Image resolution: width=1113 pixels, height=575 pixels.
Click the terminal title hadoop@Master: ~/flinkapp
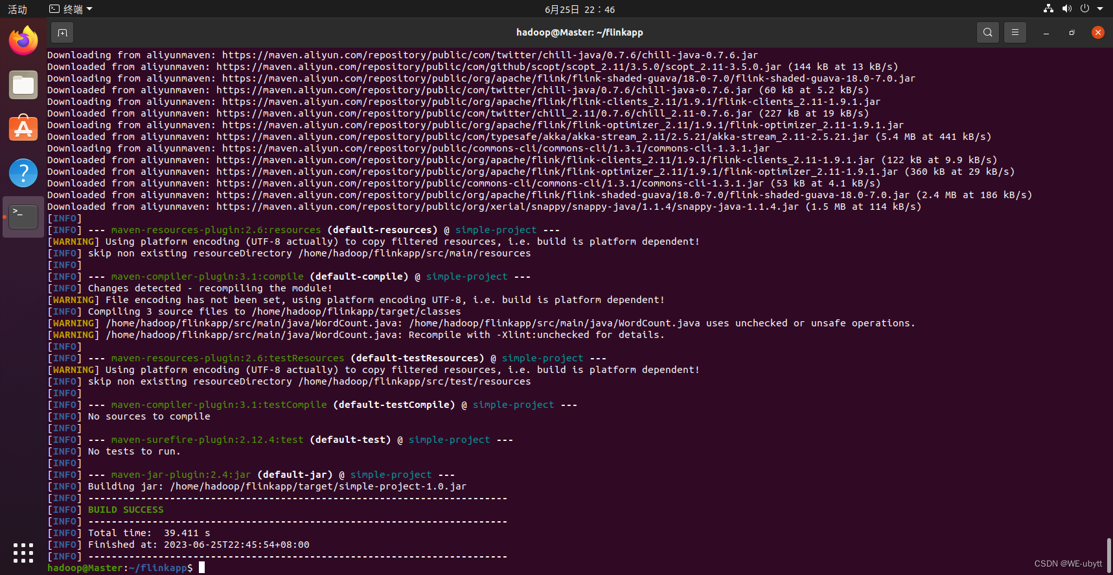(580, 32)
